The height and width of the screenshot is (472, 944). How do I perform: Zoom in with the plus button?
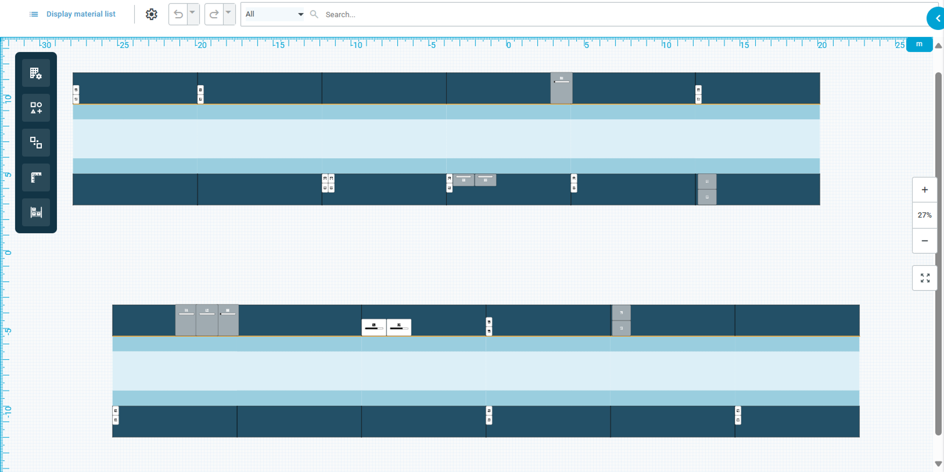tap(925, 190)
